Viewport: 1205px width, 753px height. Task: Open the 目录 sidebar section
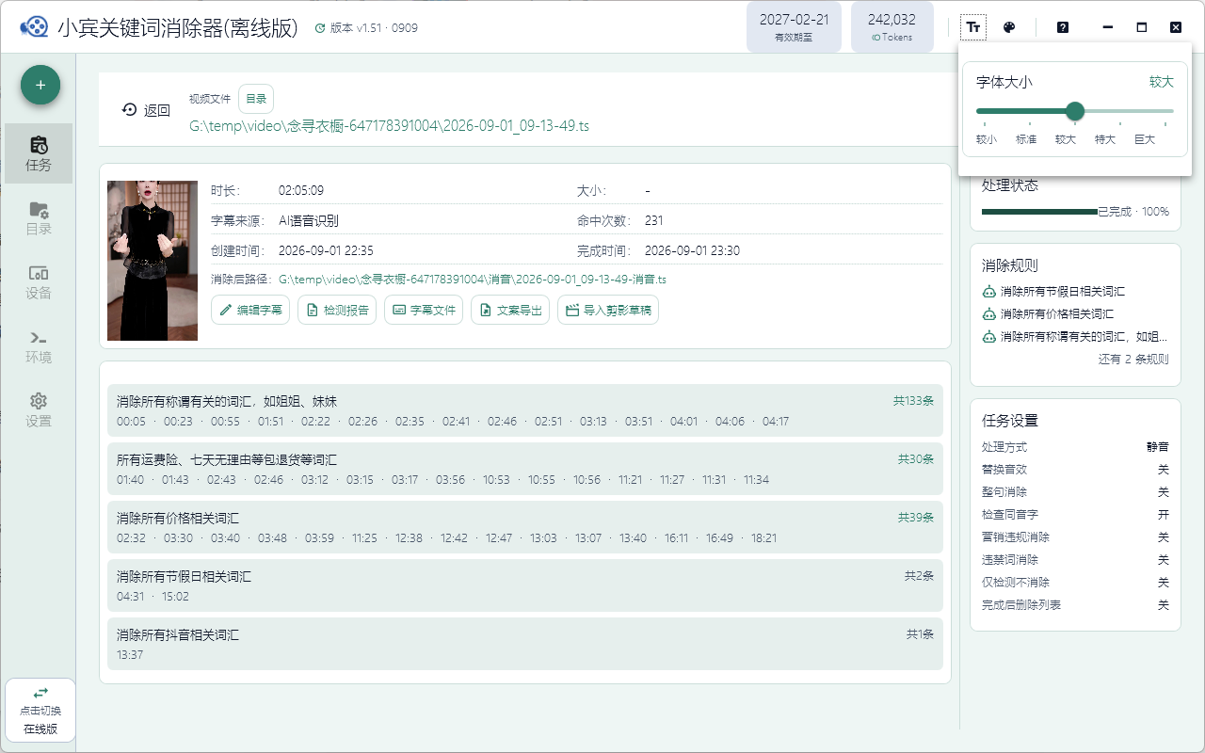coord(39,217)
